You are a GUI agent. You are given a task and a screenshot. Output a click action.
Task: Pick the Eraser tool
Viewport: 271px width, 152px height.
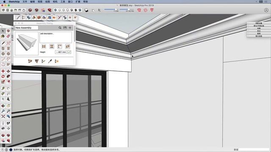8,36
